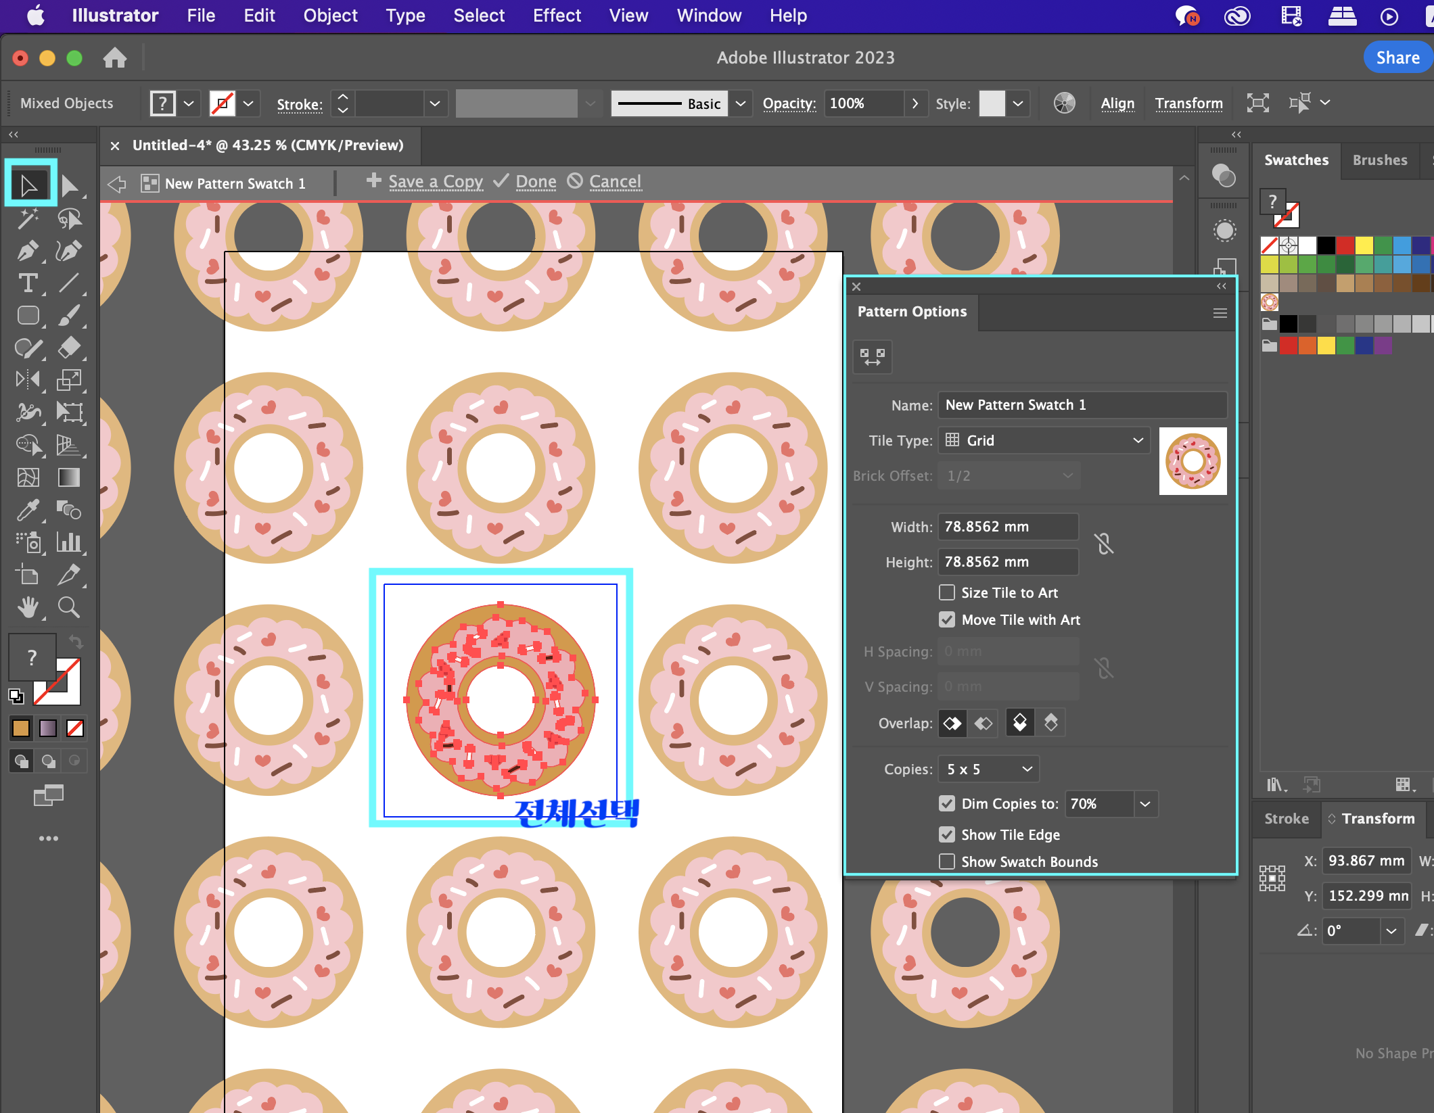Click the Recolor Artwork icon
Image resolution: width=1434 pixels, height=1113 pixels.
[x=1064, y=103]
